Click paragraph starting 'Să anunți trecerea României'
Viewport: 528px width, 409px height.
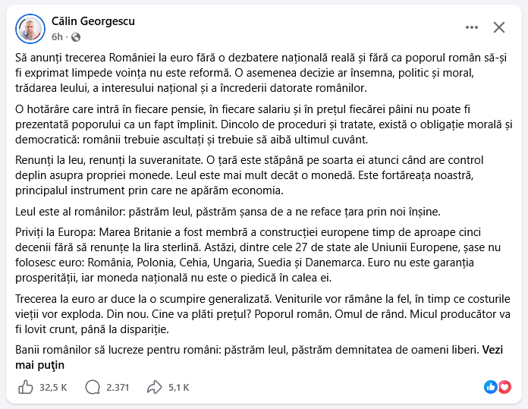[x=261, y=73]
